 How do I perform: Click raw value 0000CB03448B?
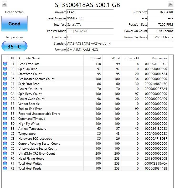coord(156,169)
